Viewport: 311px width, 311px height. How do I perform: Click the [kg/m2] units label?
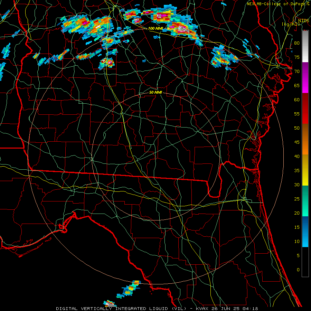(x=291, y=24)
